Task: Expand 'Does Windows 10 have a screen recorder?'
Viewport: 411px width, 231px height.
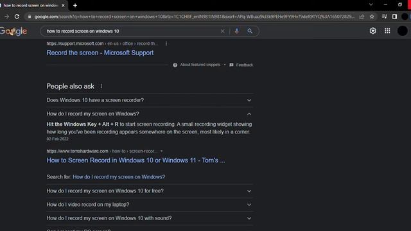Action: [x=150, y=100]
